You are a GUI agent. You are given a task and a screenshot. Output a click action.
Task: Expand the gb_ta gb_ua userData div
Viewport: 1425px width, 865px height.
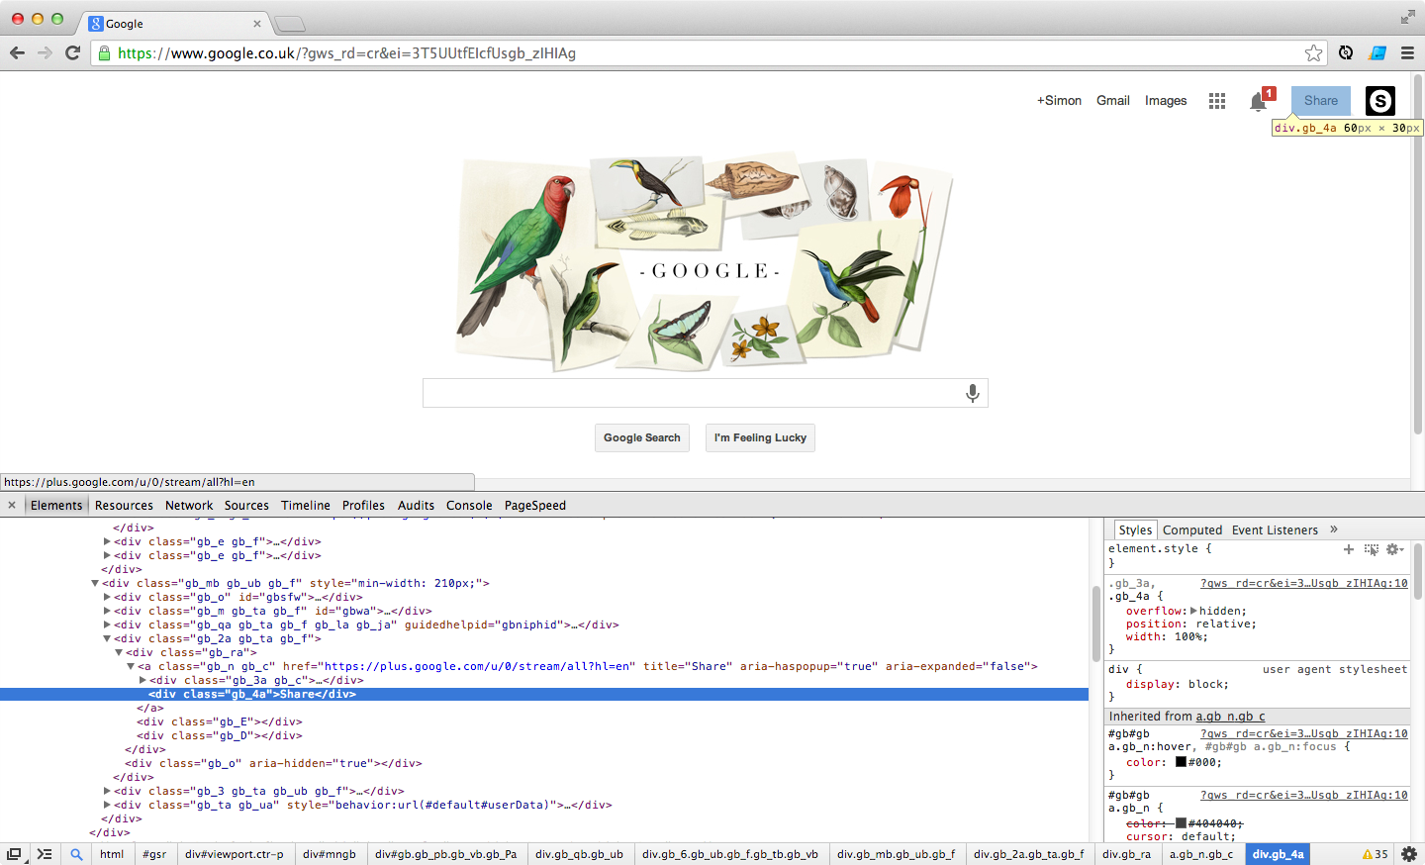point(107,806)
